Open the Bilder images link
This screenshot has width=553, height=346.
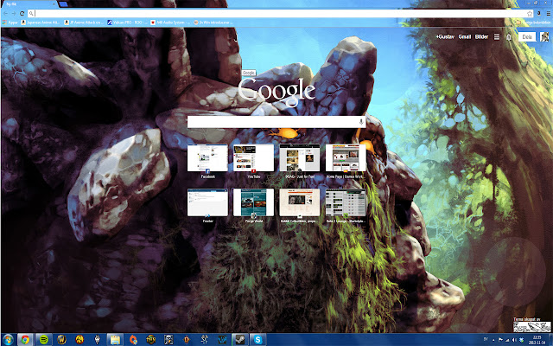(481, 36)
